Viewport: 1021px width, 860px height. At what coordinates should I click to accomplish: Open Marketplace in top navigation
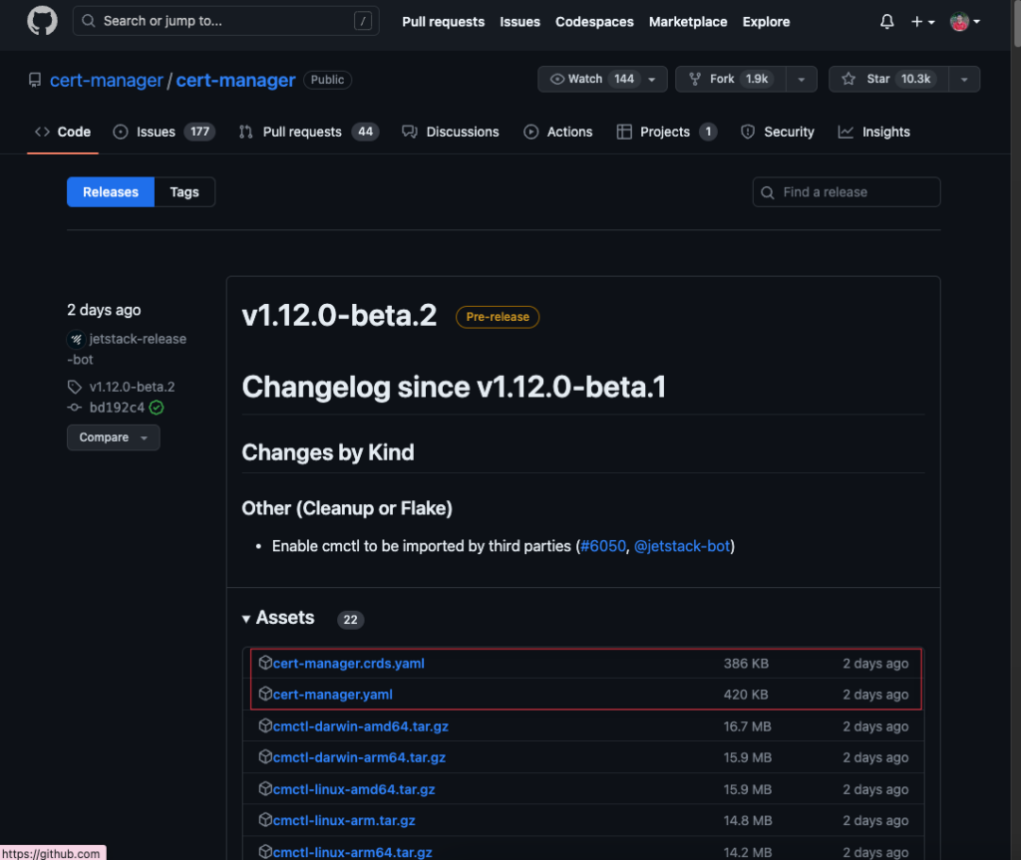point(688,22)
